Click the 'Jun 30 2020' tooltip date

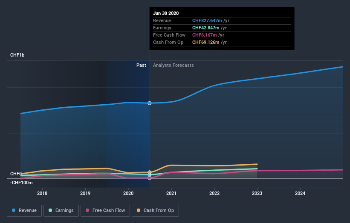pyautogui.click(x=166, y=13)
